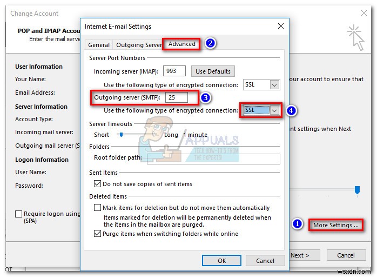377x277 pixels.
Task: Open the Outgoing Server tab
Action: 139,45
